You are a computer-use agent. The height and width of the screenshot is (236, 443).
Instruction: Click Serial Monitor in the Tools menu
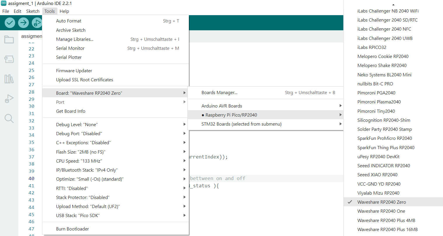[70, 48]
